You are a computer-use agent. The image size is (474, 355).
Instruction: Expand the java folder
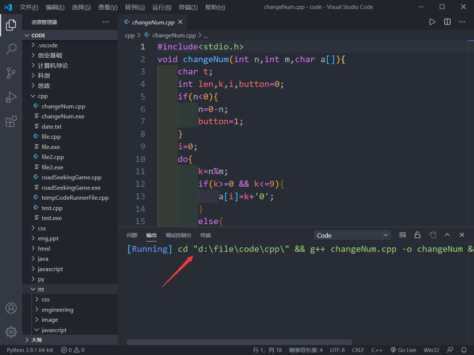pos(43,259)
